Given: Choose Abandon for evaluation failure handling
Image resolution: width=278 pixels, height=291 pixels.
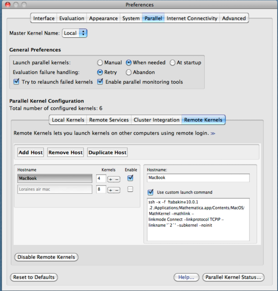Looking at the screenshot, I should [129, 72].
